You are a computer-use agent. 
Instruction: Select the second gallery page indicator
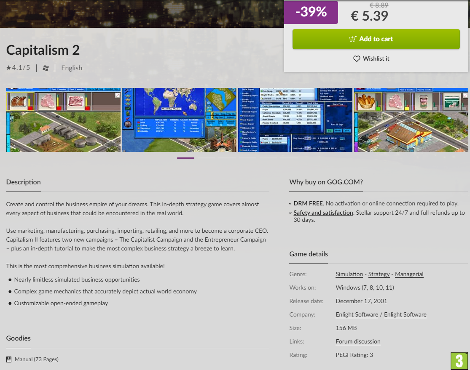206,158
